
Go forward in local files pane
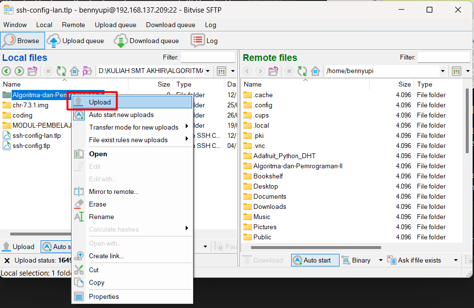pos(19,72)
